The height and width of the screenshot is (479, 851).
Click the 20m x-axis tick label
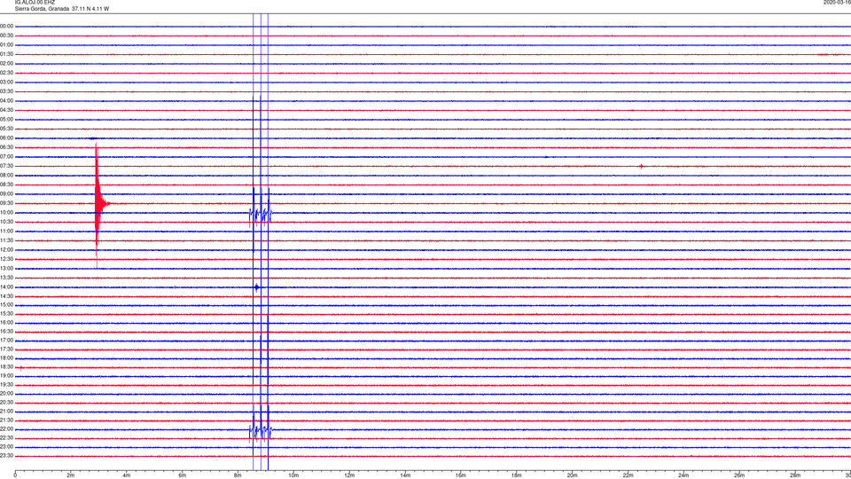tap(572, 475)
